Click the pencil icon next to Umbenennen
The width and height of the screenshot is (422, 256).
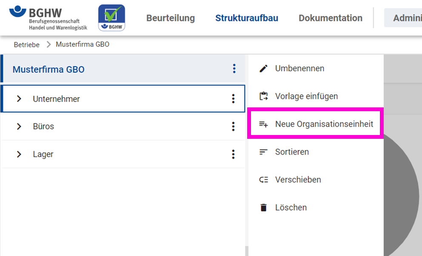[x=264, y=68]
